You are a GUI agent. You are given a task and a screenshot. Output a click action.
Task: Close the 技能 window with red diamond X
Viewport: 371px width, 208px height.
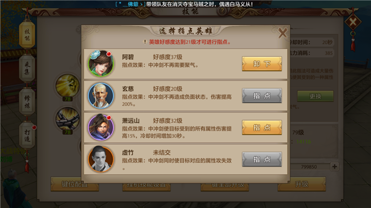tap(353, 22)
